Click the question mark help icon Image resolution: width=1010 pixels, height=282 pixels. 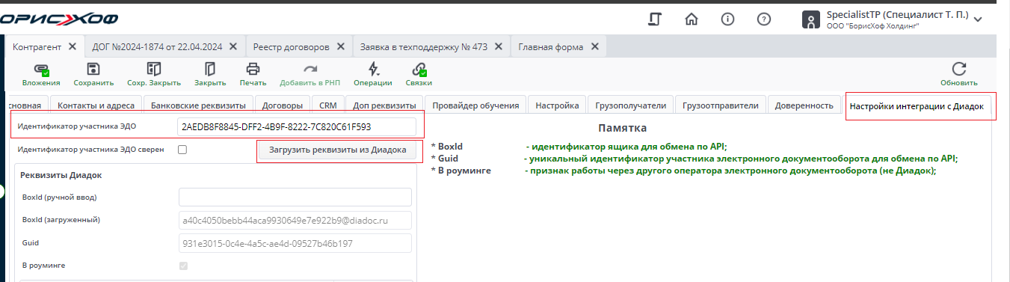point(763,19)
